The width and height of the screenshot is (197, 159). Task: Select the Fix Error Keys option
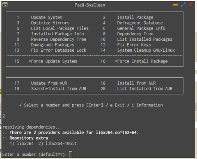tap(134, 45)
